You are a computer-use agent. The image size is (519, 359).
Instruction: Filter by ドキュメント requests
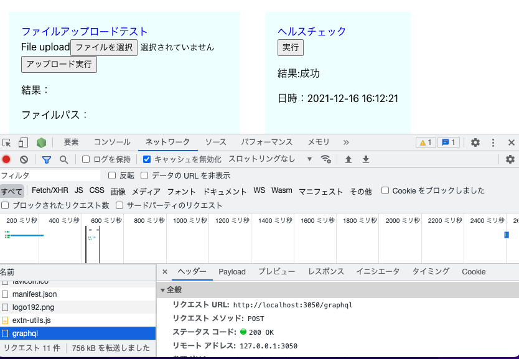pos(225,191)
